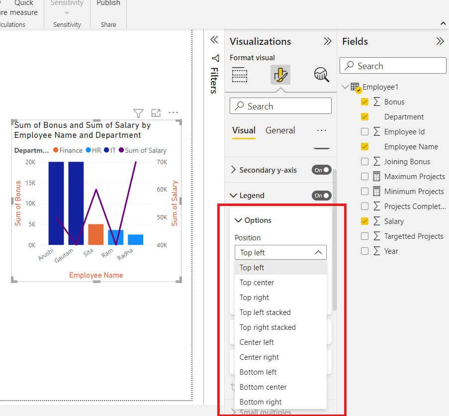Open the Analytics magnifier icon

[321, 75]
